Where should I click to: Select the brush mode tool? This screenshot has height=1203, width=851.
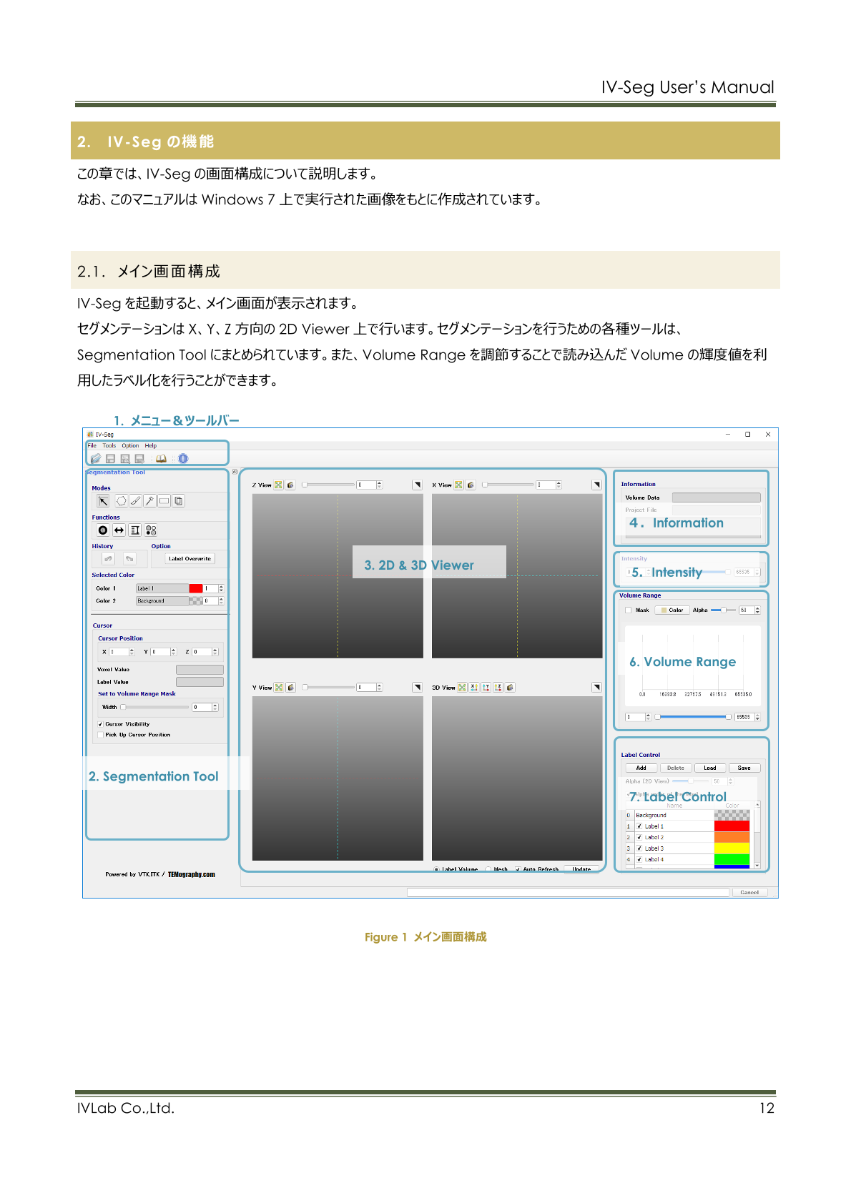(135, 501)
